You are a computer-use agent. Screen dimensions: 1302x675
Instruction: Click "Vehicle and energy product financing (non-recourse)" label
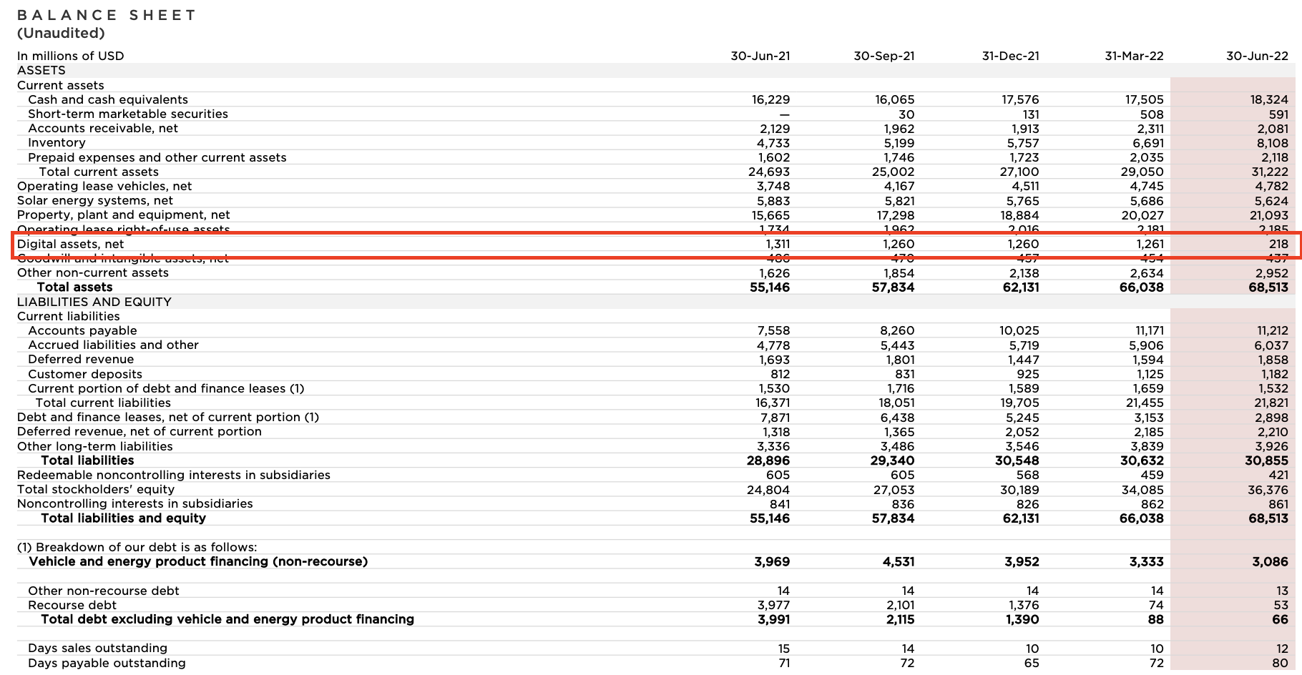click(x=198, y=561)
